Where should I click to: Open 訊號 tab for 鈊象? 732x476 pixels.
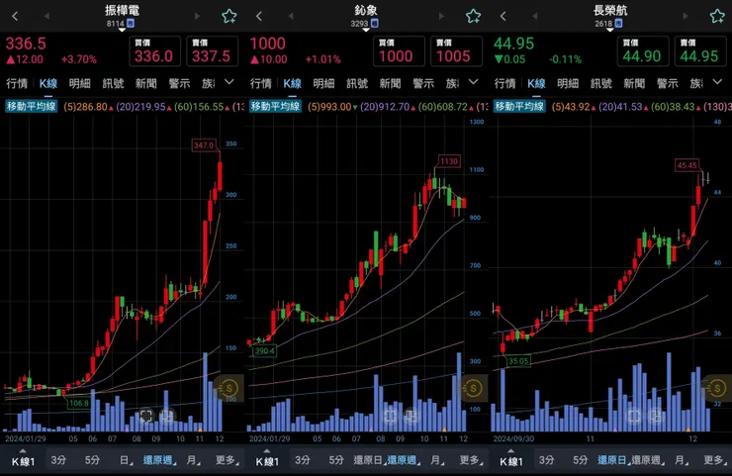357,83
